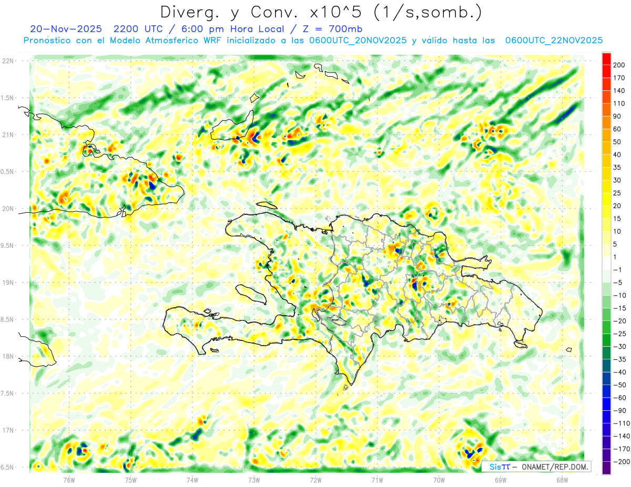This screenshot has height=487, width=631.
Task: Click the red colorbar segment above 200
Action: pos(606,59)
